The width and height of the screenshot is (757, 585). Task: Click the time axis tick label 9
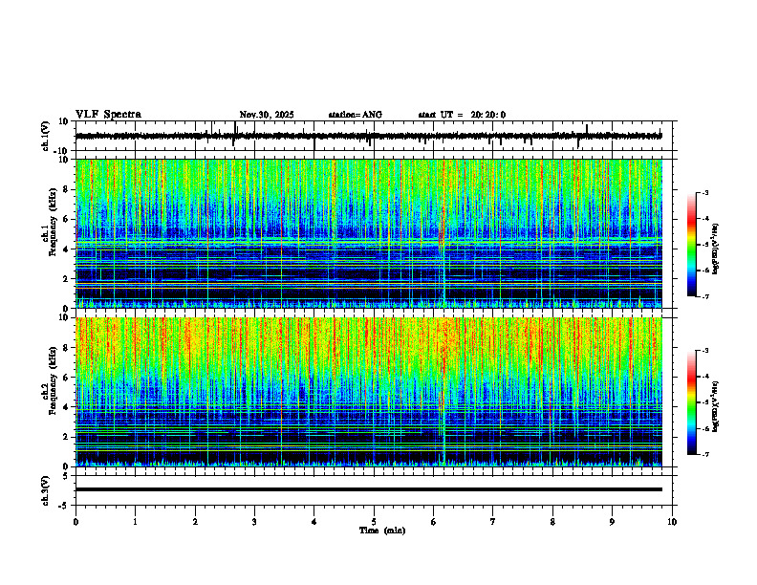(x=612, y=522)
